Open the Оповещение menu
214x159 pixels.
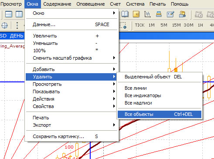pyautogui.click(x=91, y=4)
